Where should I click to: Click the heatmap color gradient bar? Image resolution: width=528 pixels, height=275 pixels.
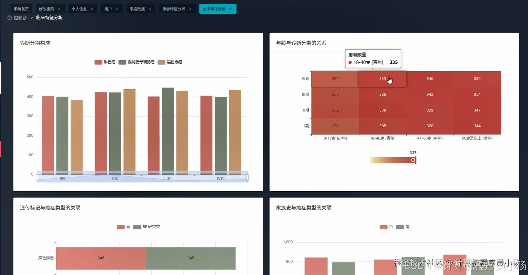[393, 160]
